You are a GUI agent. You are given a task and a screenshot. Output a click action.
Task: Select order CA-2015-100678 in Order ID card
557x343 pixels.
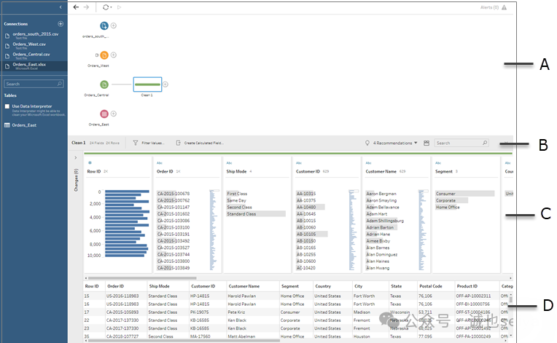(x=174, y=194)
